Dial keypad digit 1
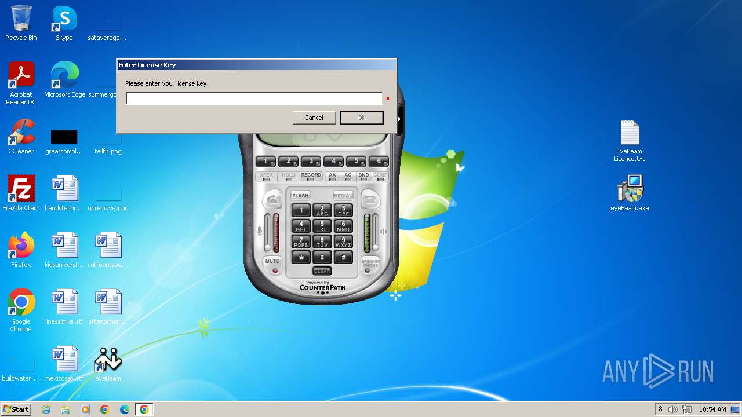The width and height of the screenshot is (742, 417). pos(301,210)
